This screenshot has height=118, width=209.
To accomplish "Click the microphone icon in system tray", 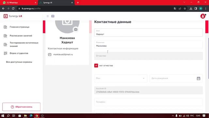I will [x=176, y=116].
